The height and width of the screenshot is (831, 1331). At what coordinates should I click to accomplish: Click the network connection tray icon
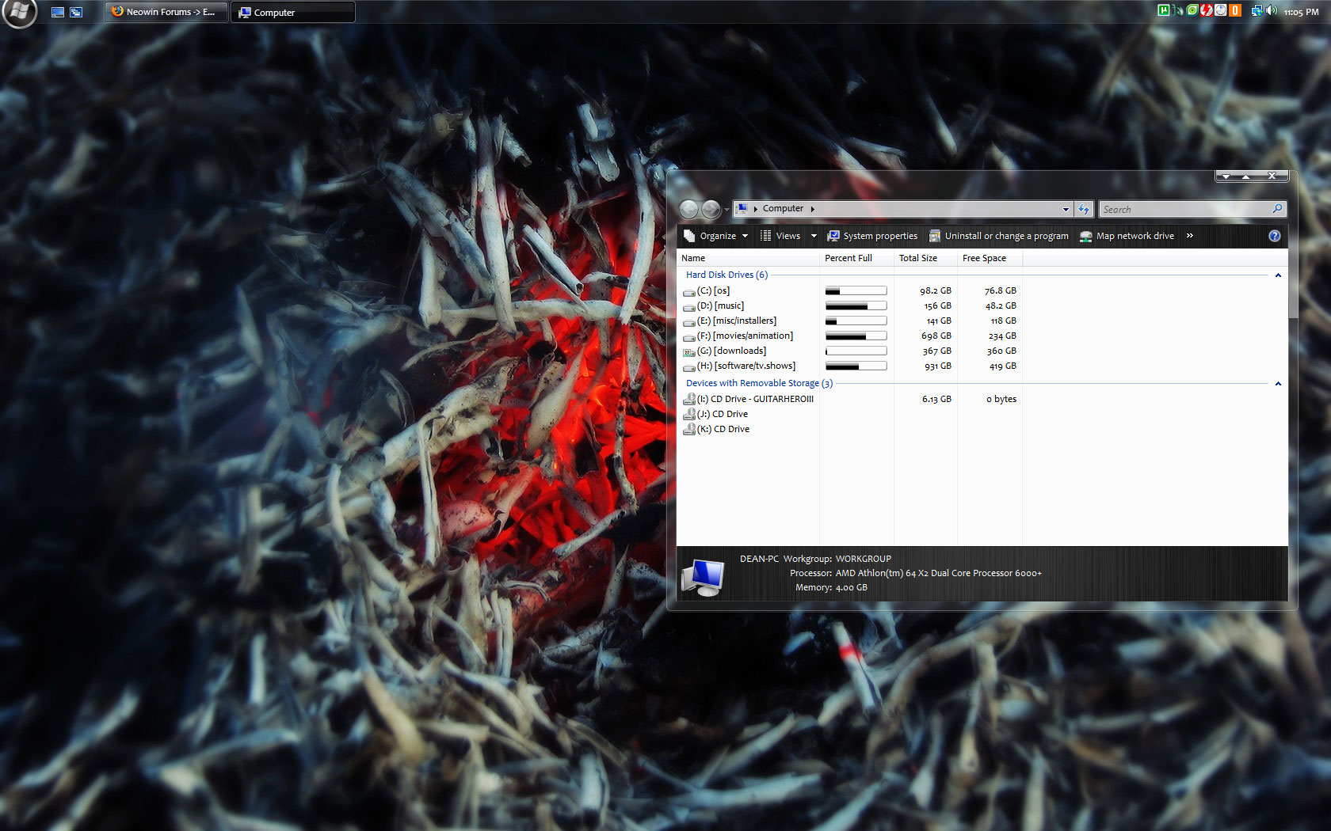point(1257,11)
